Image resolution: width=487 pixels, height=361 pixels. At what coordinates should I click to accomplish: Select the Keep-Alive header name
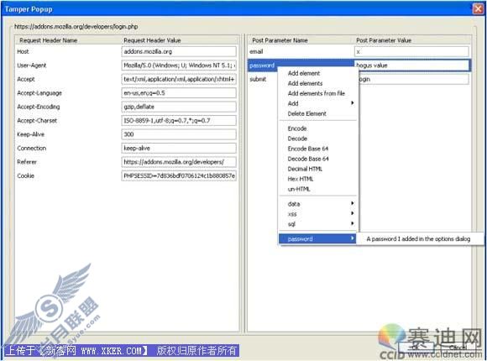pyautogui.click(x=31, y=134)
